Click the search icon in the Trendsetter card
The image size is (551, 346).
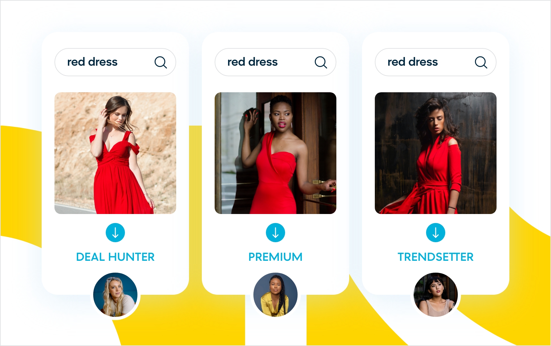click(x=481, y=62)
